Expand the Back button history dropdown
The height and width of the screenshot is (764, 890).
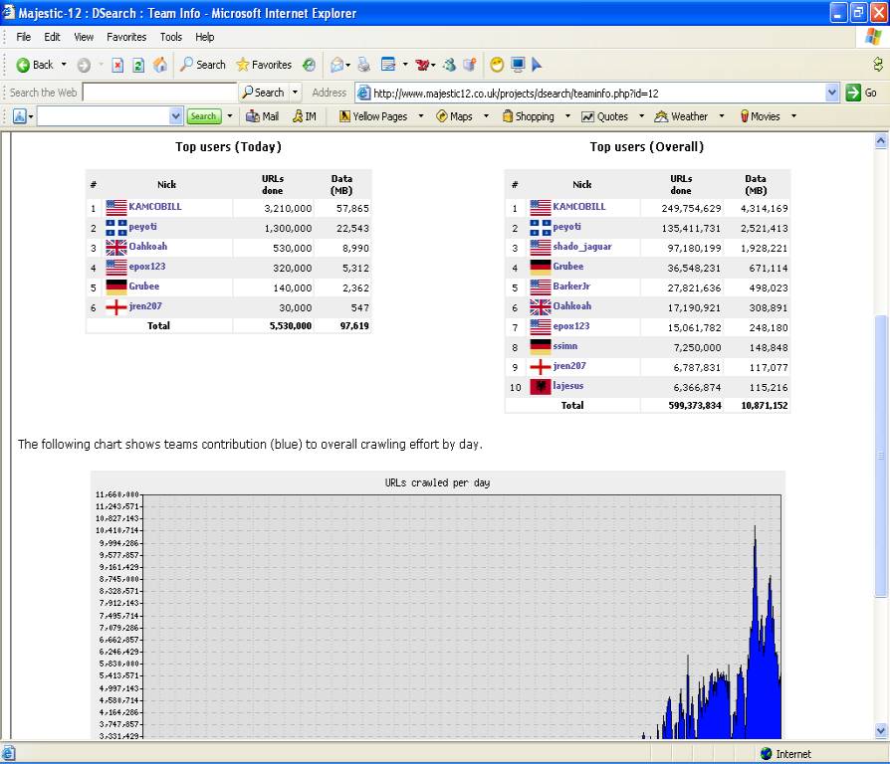coord(64,65)
